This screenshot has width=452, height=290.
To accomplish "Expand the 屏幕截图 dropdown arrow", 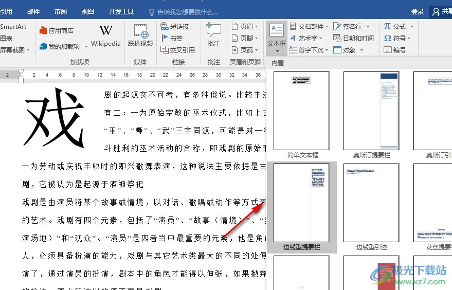I will pos(28,50).
